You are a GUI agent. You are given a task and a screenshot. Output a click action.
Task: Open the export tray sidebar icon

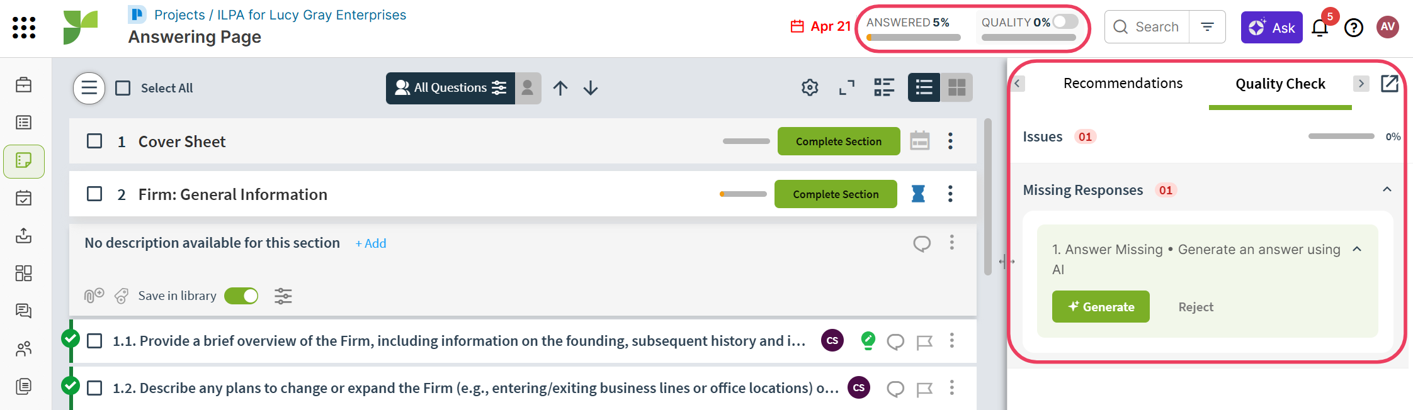tap(24, 236)
